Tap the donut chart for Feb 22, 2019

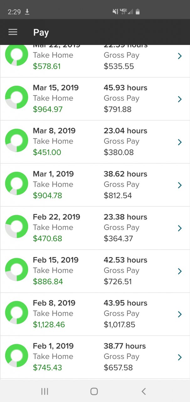tap(17, 226)
